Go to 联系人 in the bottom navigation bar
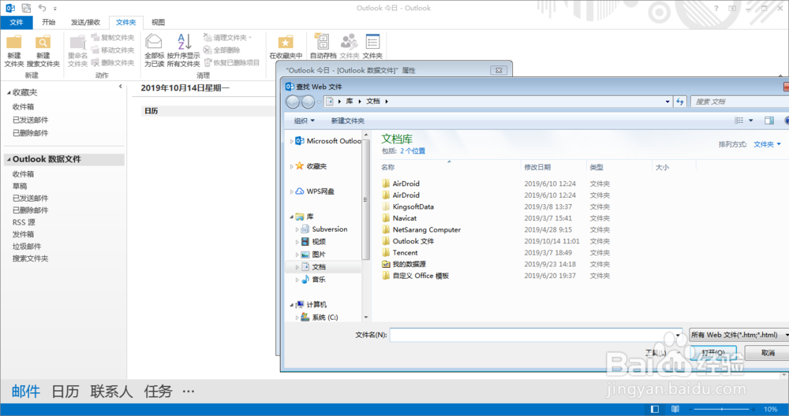789x416 pixels. pos(111,392)
